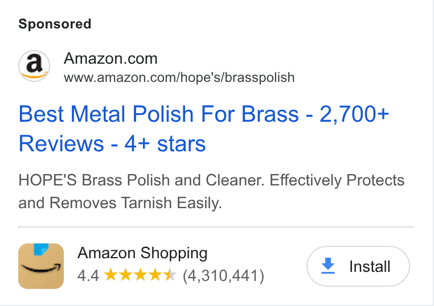This screenshot has width=434, height=306.
Task: Click the 'Reviews - 4+ stars' headline line
Action: 112,144
